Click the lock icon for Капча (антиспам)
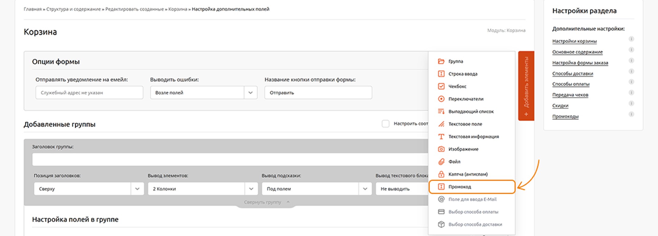This screenshot has height=236, width=658. (441, 174)
